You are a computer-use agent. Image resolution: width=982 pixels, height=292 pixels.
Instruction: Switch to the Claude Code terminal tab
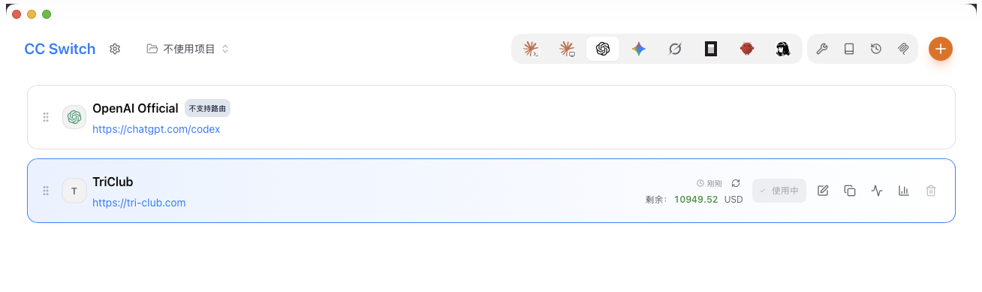coord(531,50)
